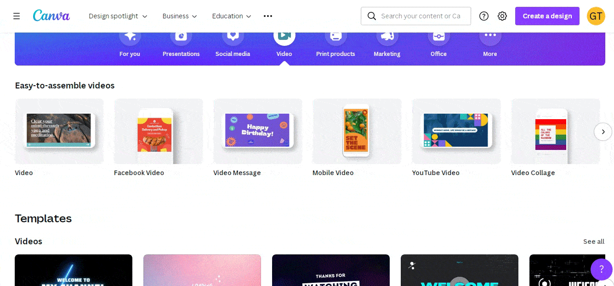Select the Marketing category icon

tap(387, 36)
